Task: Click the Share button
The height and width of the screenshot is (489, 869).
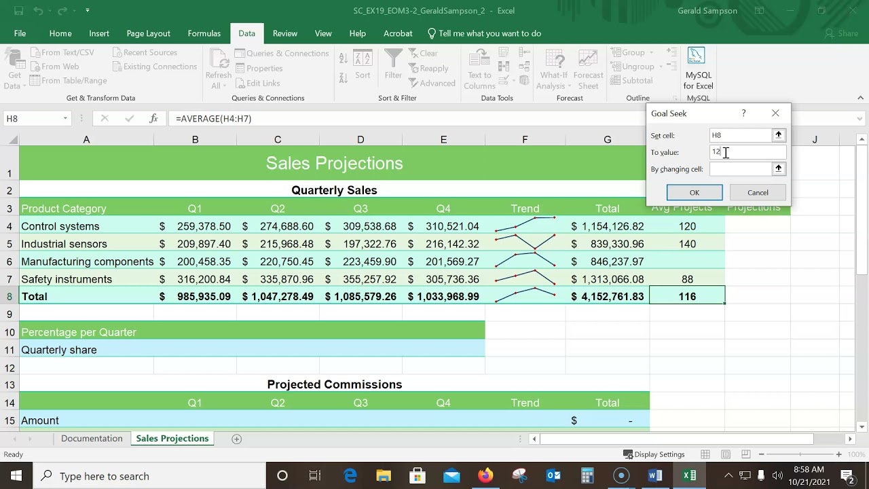Action: pos(841,33)
